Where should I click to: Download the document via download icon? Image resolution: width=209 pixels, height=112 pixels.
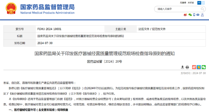(182, 67)
